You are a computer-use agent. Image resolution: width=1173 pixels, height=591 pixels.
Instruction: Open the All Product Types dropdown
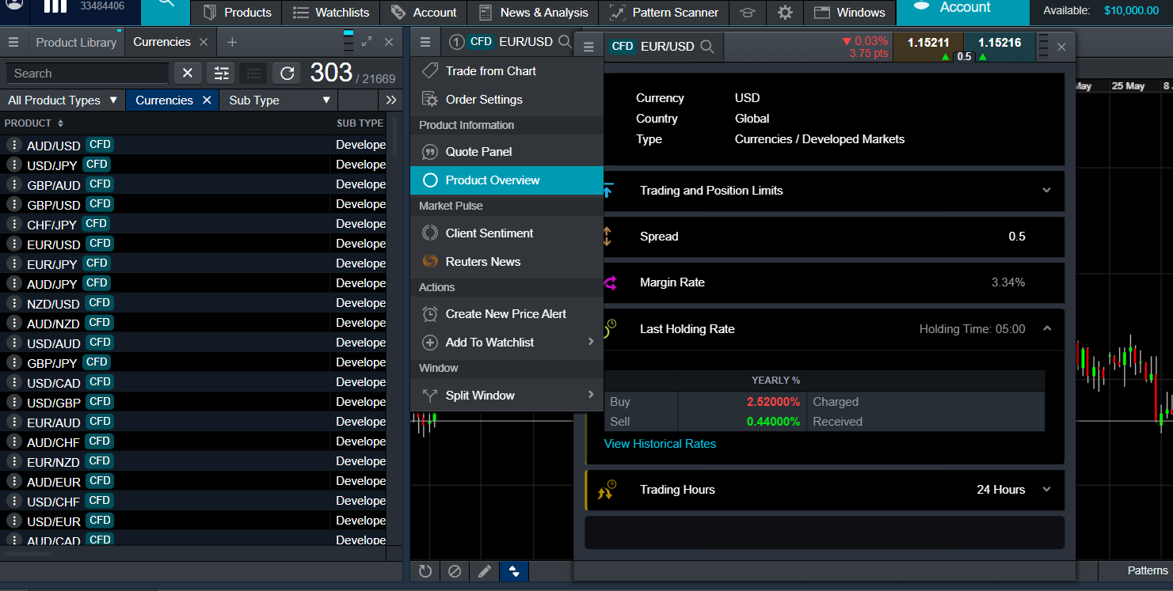coord(63,100)
